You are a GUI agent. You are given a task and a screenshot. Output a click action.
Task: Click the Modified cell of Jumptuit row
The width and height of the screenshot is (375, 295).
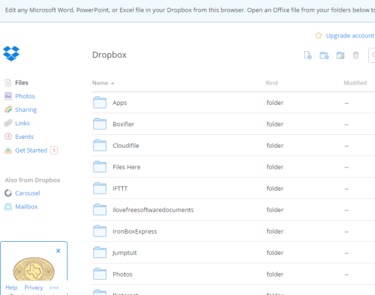346,253
